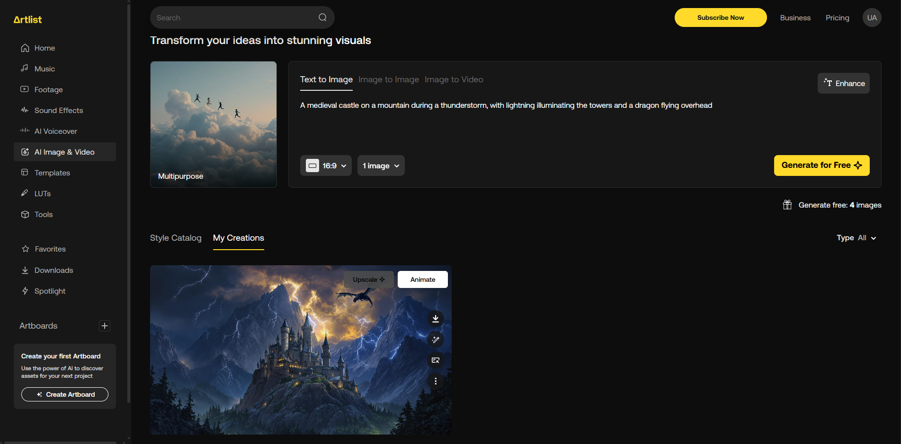The image size is (901, 444).
Task: Click the Favorites star icon
Action: [25, 249]
